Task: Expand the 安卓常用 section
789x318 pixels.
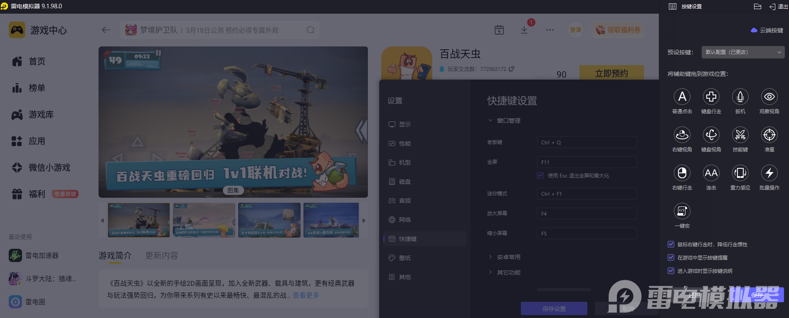Action: 505,257
